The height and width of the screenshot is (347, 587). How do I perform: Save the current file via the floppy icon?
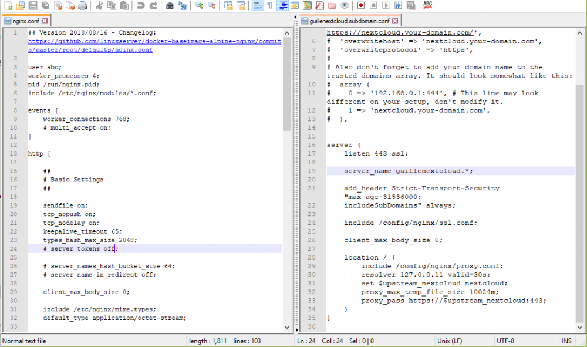pos(33,5)
